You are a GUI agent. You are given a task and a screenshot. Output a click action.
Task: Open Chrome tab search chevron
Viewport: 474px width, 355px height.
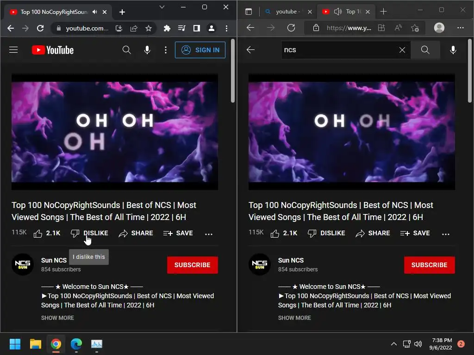[x=162, y=7]
